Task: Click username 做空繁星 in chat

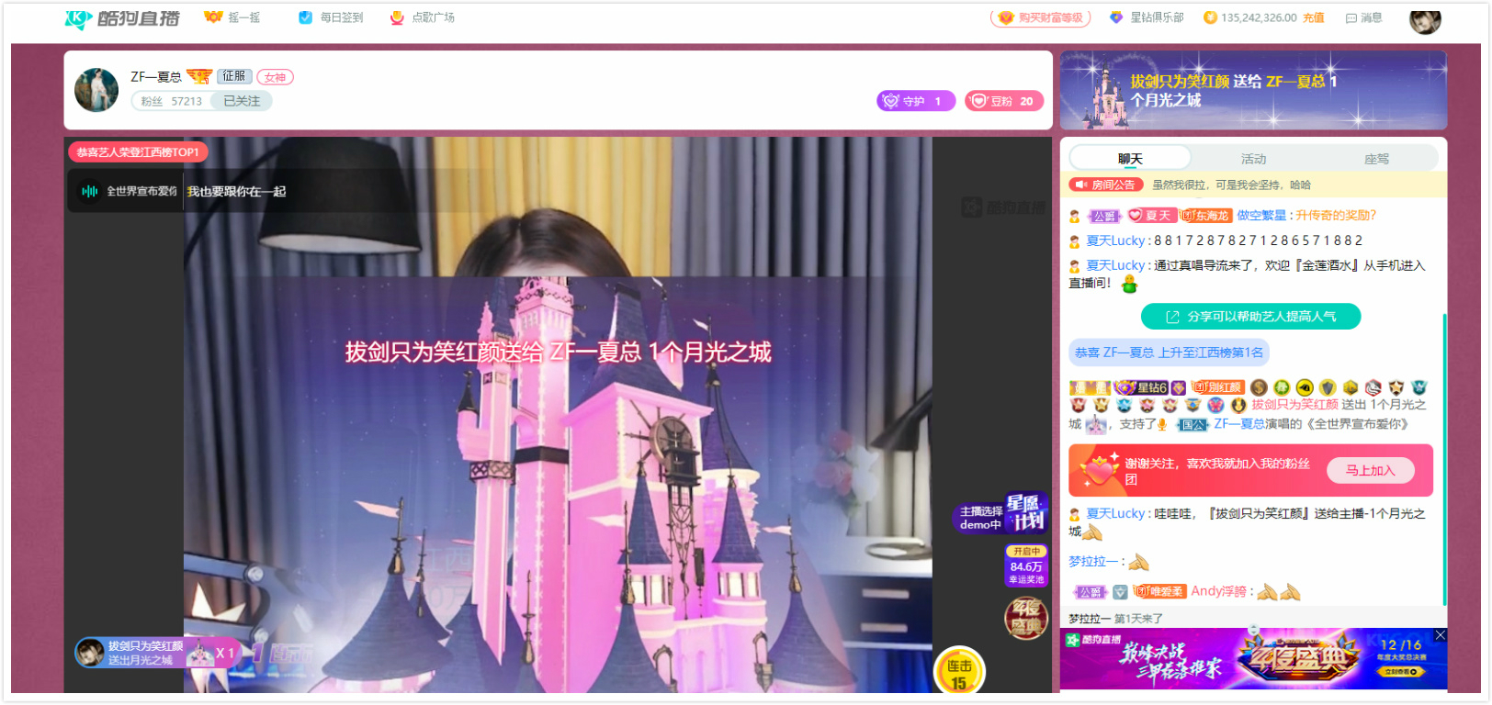Action: [x=1261, y=216]
